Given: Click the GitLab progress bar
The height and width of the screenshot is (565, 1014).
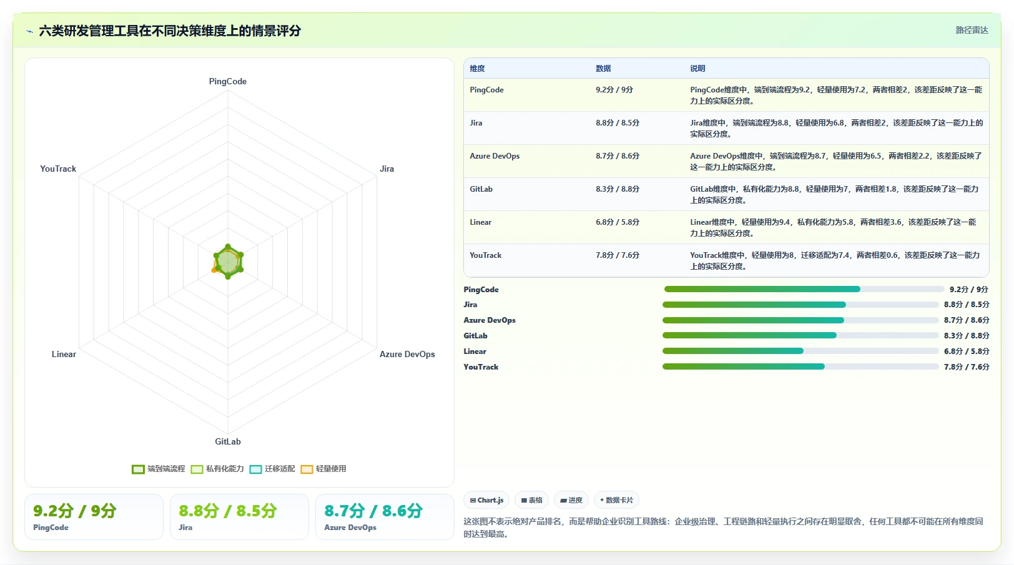Looking at the screenshot, I should [800, 336].
